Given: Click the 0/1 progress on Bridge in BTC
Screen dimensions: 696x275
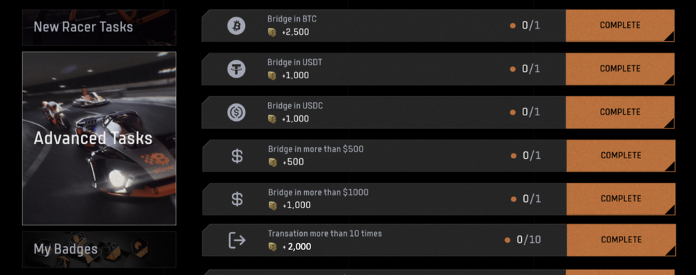Looking at the screenshot, I should (x=525, y=26).
